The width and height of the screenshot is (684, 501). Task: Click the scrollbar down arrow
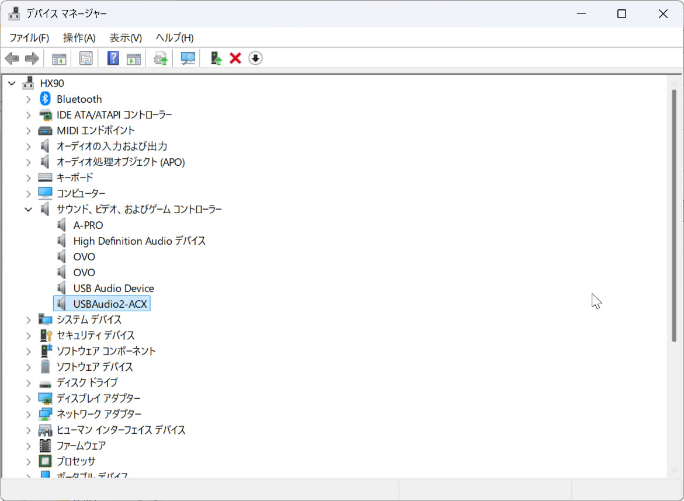674,470
